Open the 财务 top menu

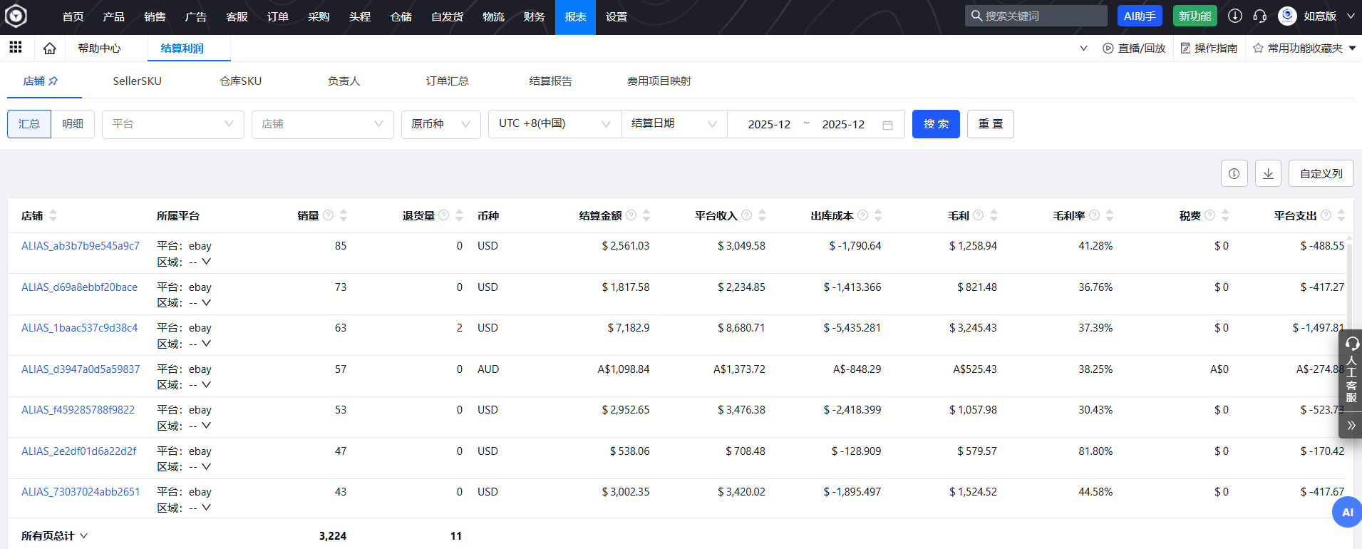tap(534, 17)
